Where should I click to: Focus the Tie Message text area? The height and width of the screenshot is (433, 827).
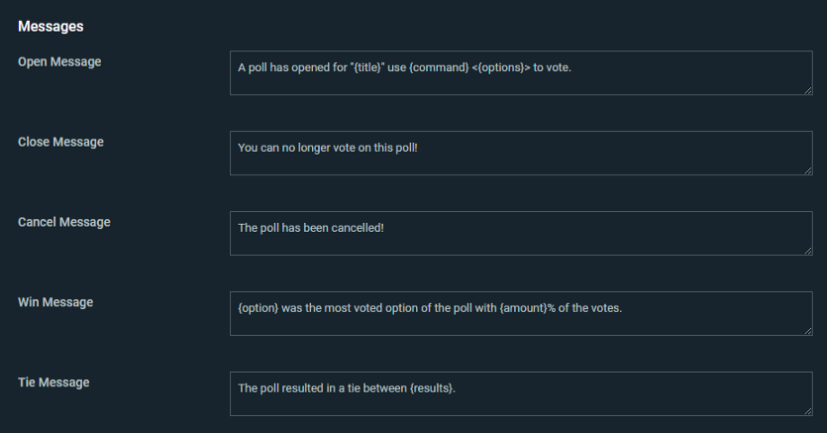click(521, 393)
